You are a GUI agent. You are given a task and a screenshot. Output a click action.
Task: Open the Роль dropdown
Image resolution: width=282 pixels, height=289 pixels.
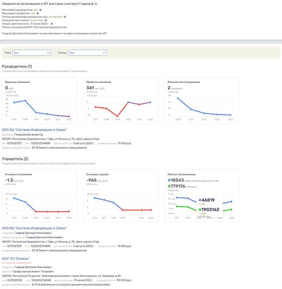32,53
